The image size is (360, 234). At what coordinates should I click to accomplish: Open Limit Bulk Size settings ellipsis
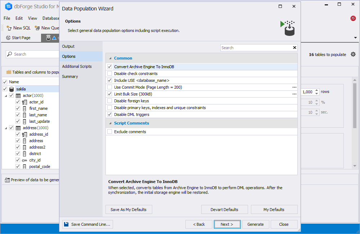tap(294, 94)
